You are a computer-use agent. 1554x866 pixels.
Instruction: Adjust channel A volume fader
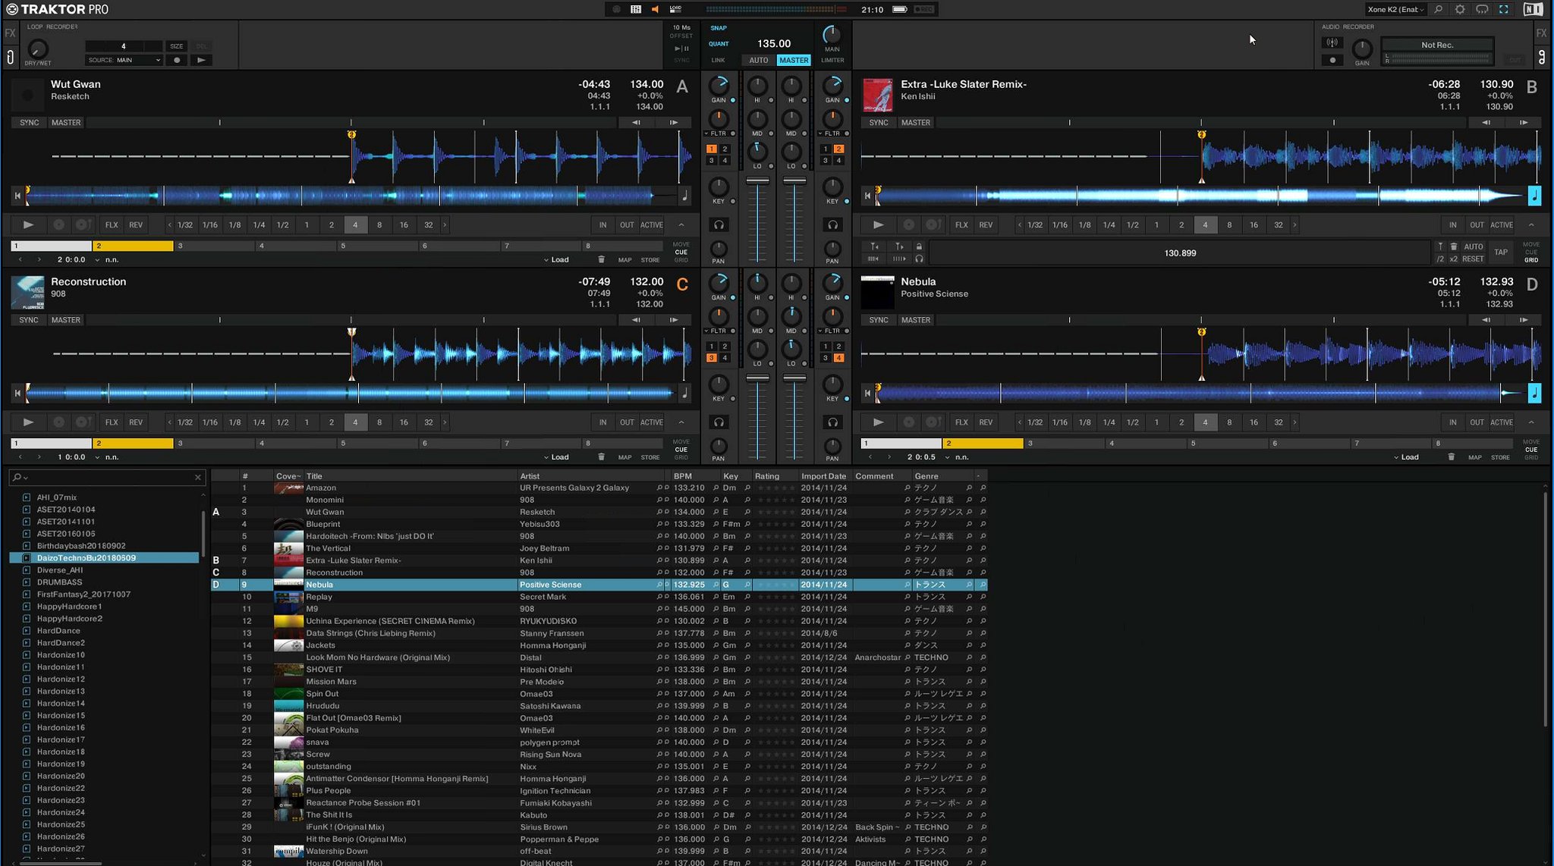(757, 181)
